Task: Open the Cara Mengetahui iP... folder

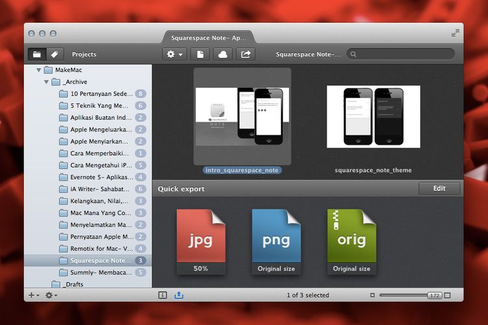Action: (x=88, y=165)
